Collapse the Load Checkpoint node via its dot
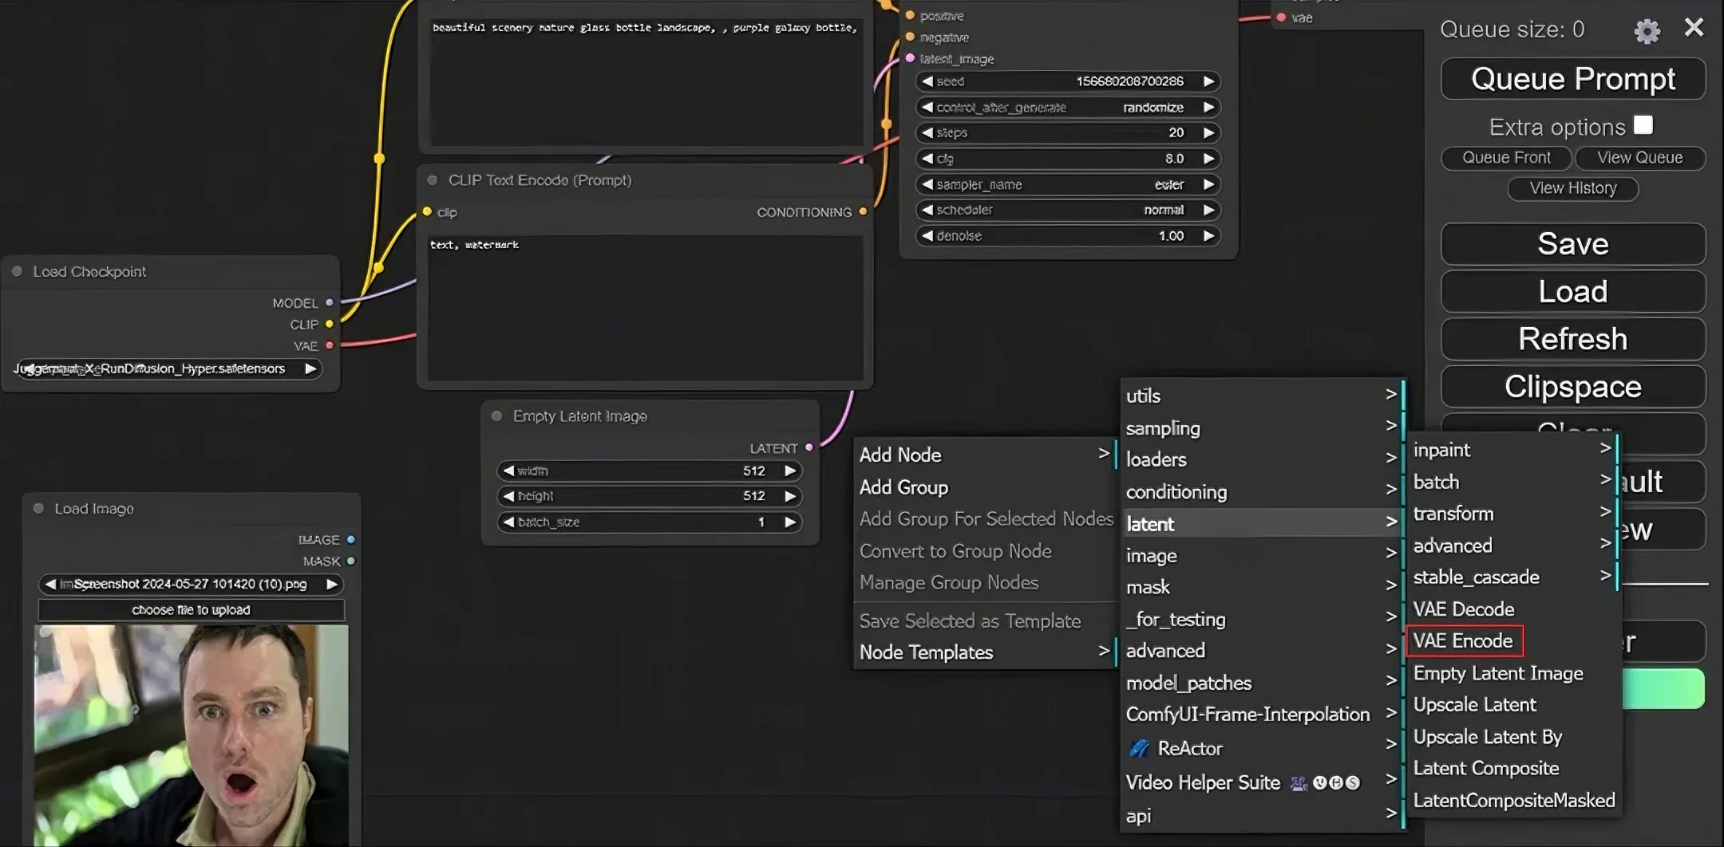Image resolution: width=1724 pixels, height=847 pixels. click(17, 271)
